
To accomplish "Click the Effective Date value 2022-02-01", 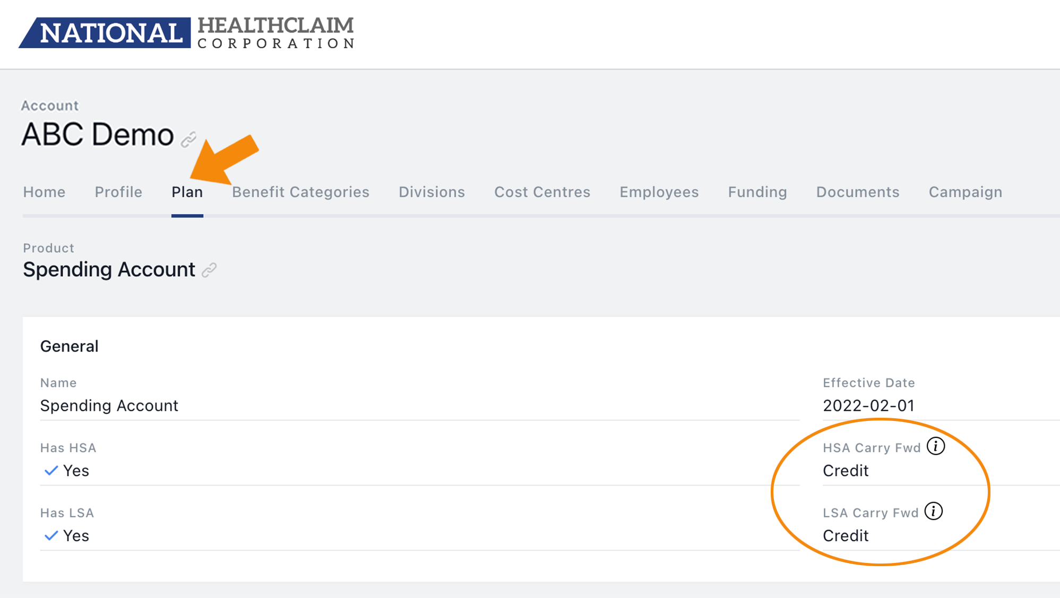I will [869, 406].
